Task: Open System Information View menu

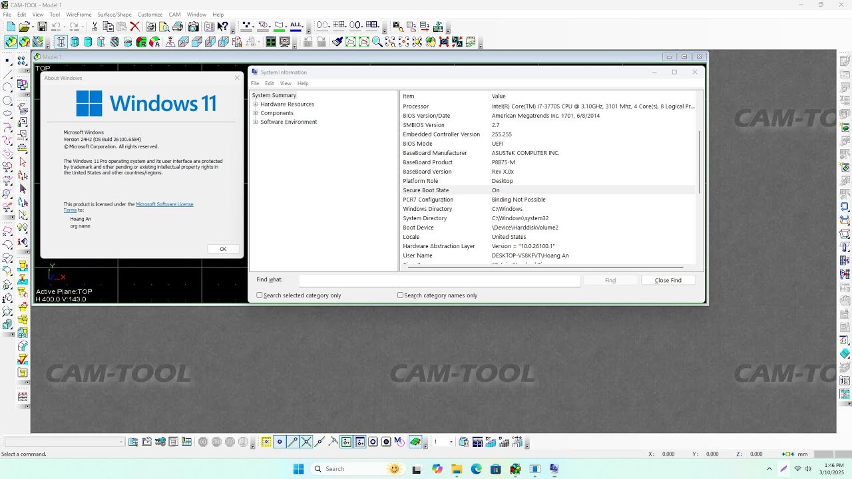Action: 286,83
